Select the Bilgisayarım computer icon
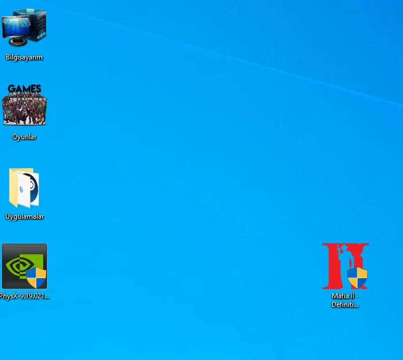This screenshot has width=403, height=360. pos(24,27)
